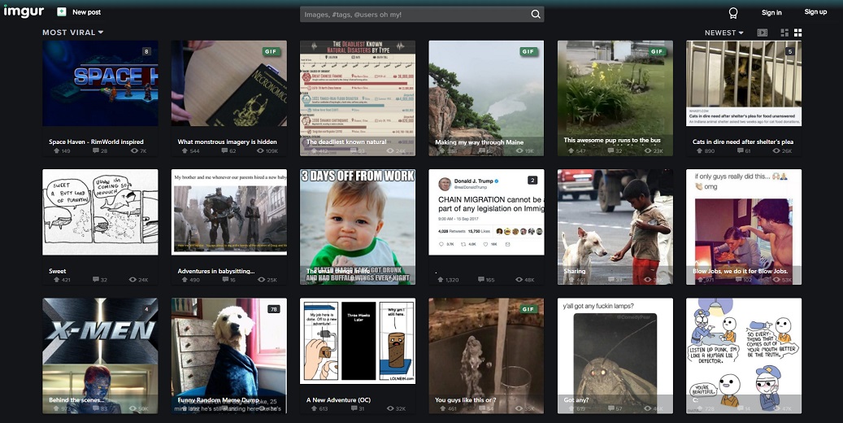Viewport: 843px width, 423px height.
Task: Click the imgur logo
Action: (x=24, y=11)
